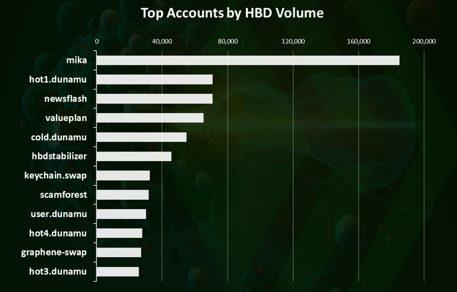Select the 'valueplan' account label

pyautogui.click(x=66, y=118)
